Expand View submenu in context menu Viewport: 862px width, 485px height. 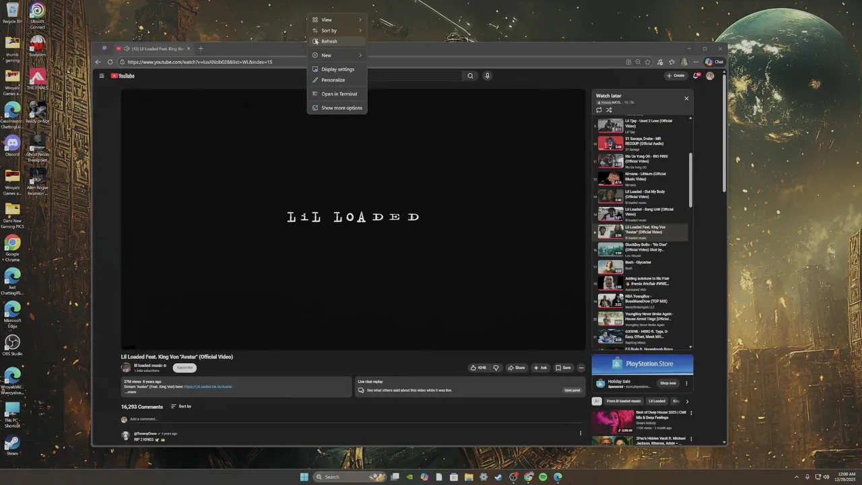click(337, 20)
